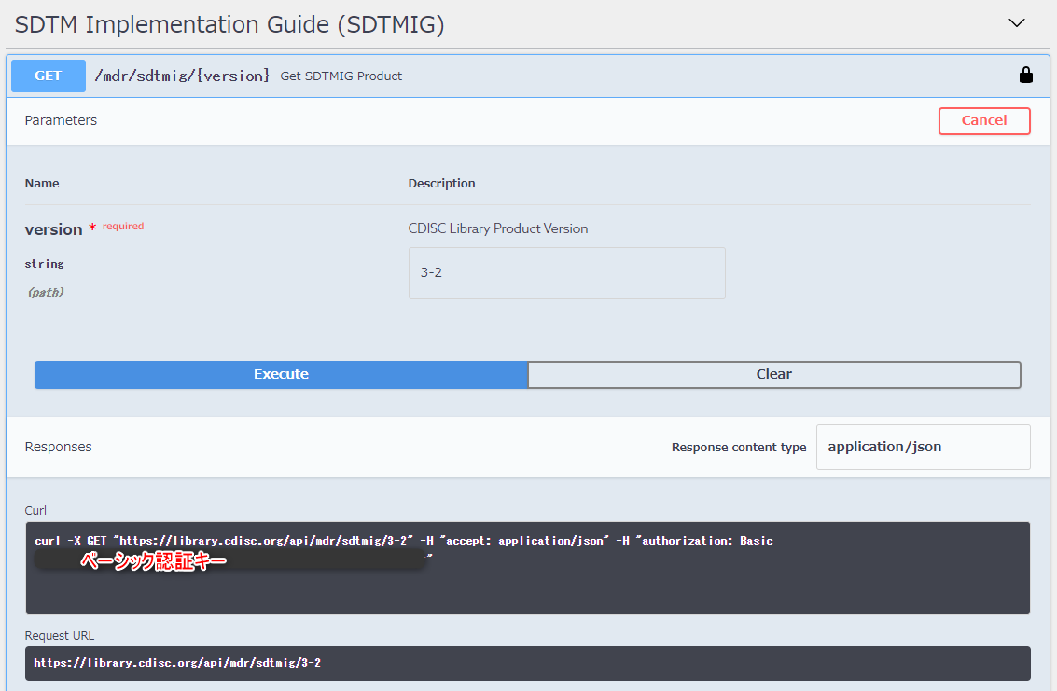Click the string (path) parameter type label

pos(44,276)
